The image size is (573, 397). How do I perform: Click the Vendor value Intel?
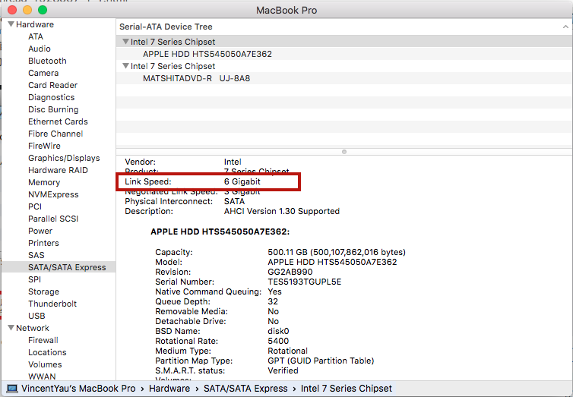(x=233, y=162)
